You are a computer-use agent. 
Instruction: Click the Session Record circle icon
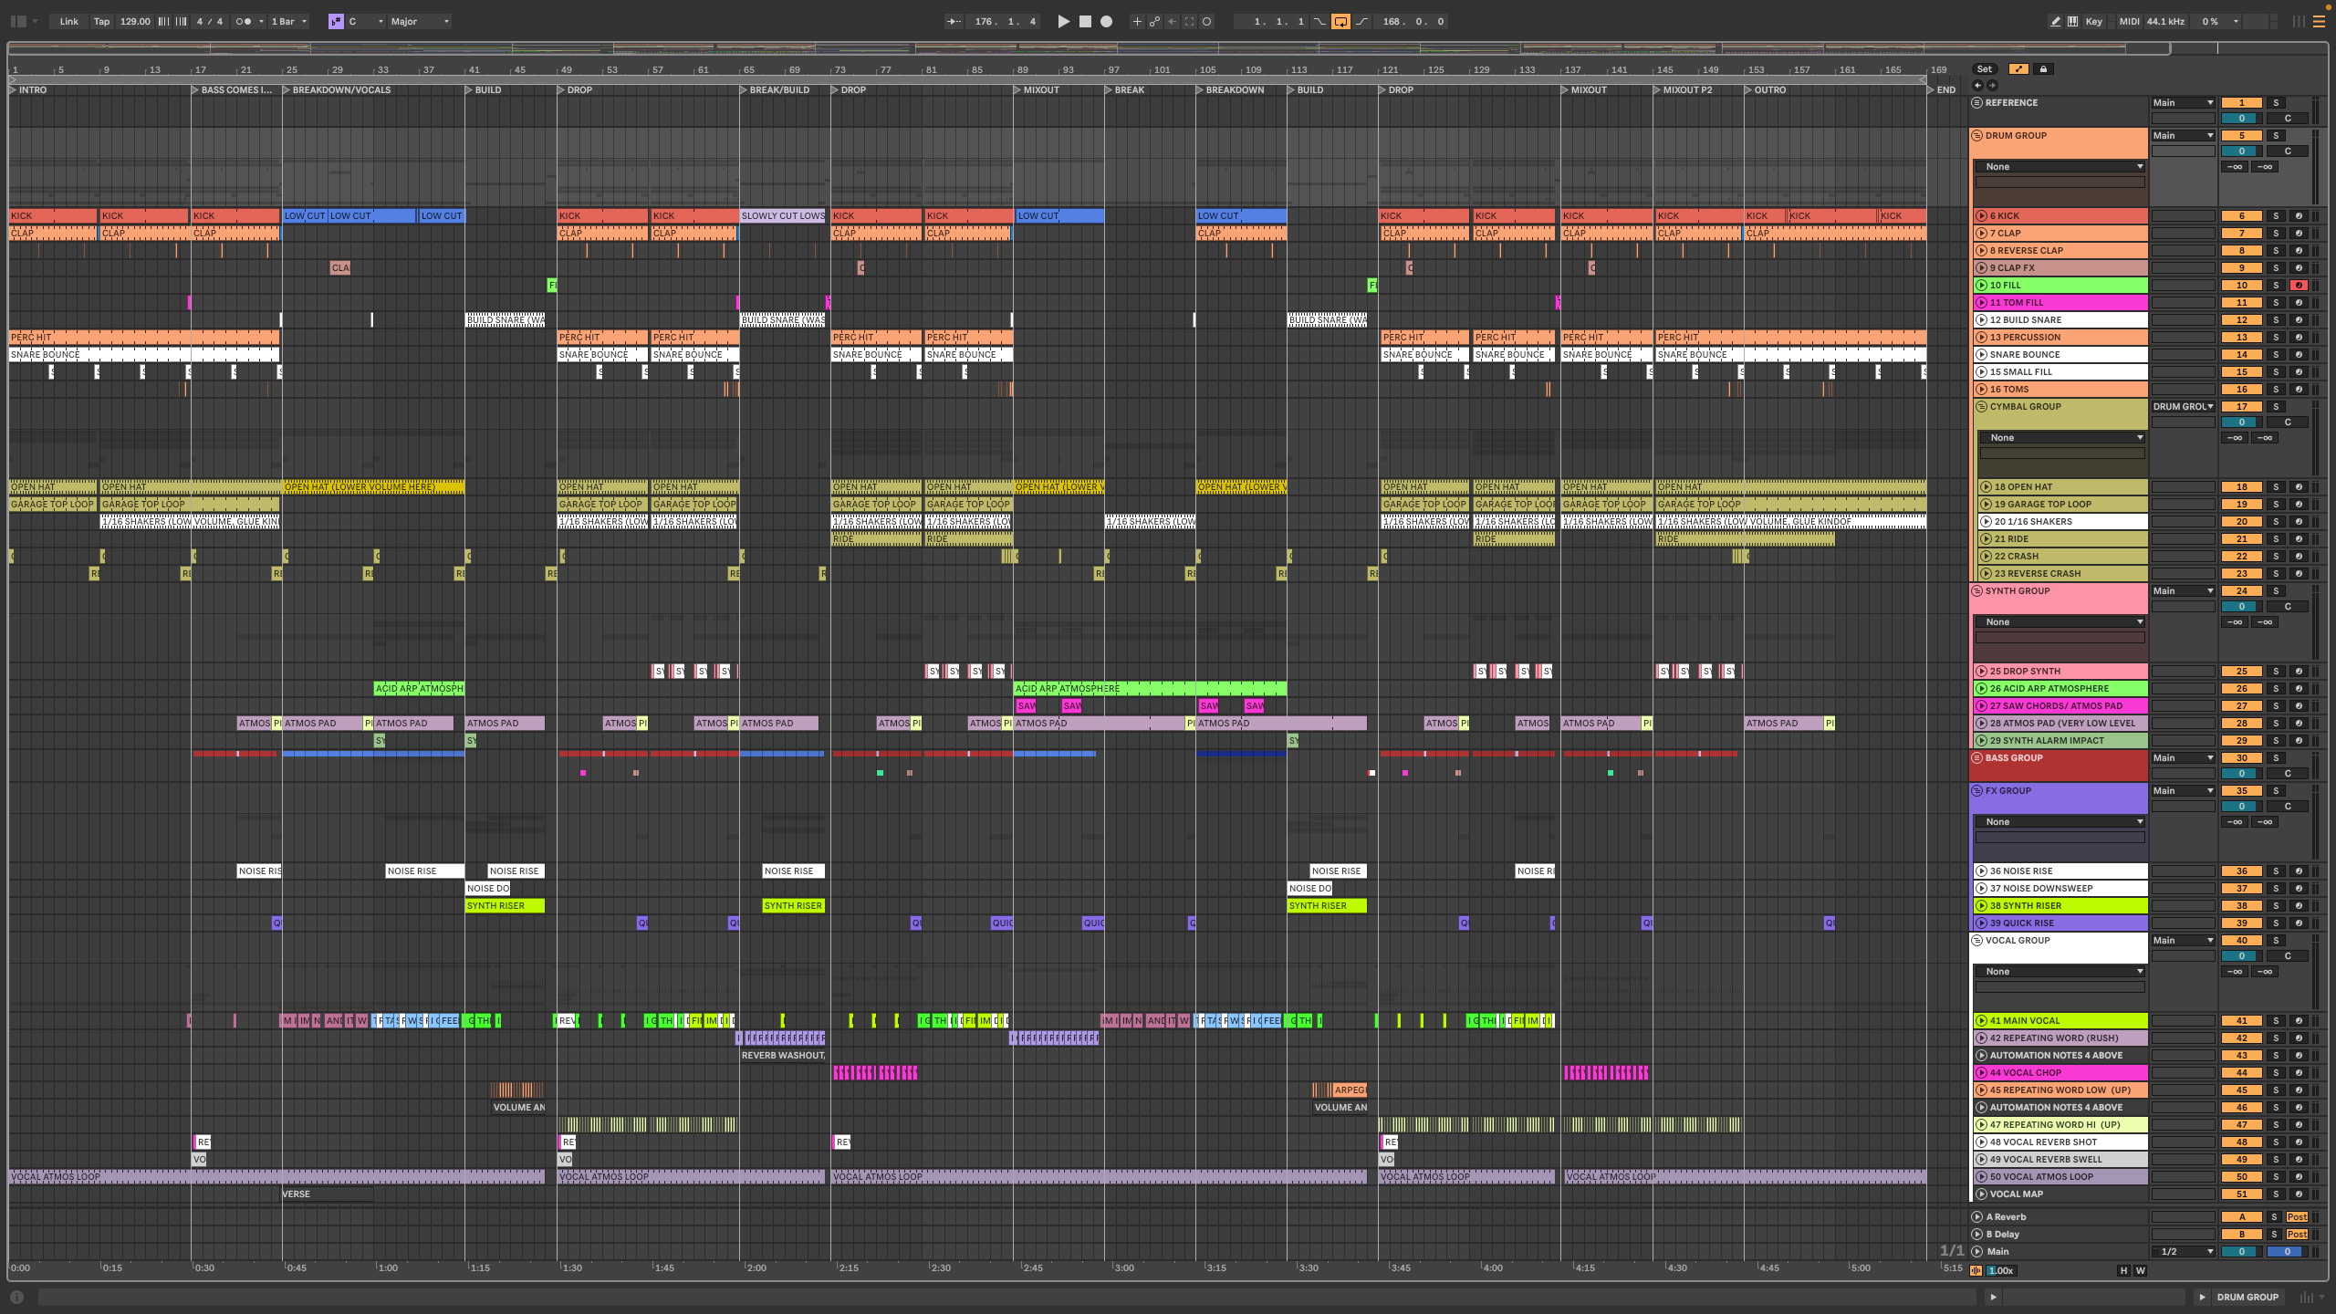pyautogui.click(x=1206, y=21)
